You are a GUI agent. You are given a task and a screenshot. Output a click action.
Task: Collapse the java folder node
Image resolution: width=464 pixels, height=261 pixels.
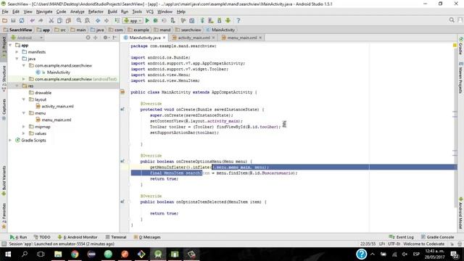click(17, 59)
